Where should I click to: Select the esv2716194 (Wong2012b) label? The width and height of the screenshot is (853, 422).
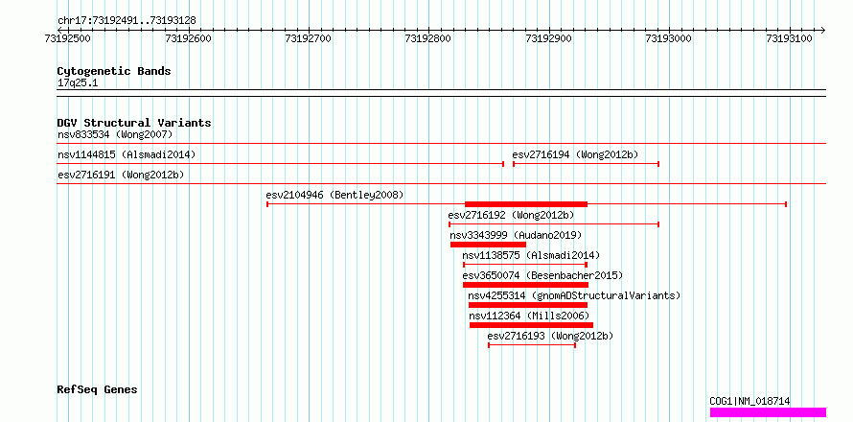pos(575,154)
